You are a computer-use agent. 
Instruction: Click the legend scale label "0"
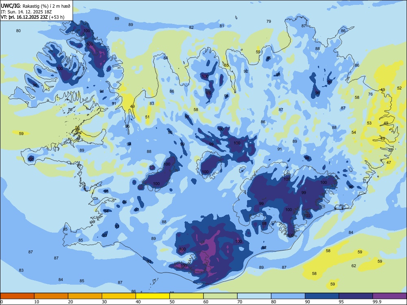(x=2, y=302)
